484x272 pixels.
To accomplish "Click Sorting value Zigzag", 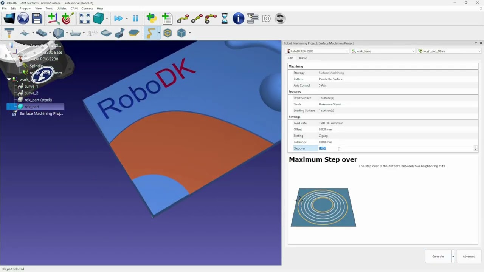I will coord(323,136).
